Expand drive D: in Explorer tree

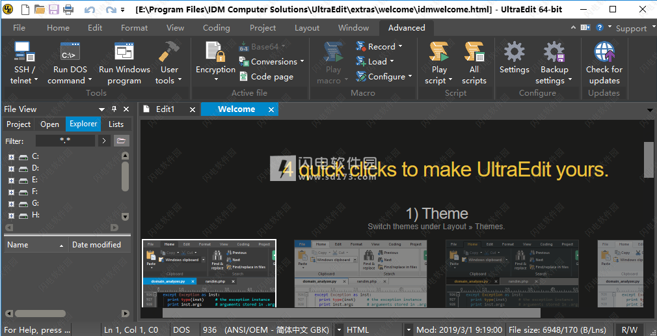(x=11, y=169)
